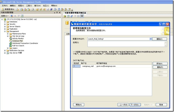Click the Save floppy disk icon
Screen dimensions: 174x112
click(48, 9)
